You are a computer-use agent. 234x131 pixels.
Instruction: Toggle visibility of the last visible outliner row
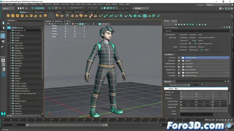click(13, 113)
